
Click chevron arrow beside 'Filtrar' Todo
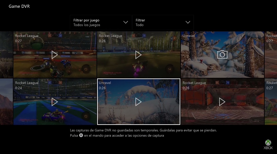click(188, 22)
